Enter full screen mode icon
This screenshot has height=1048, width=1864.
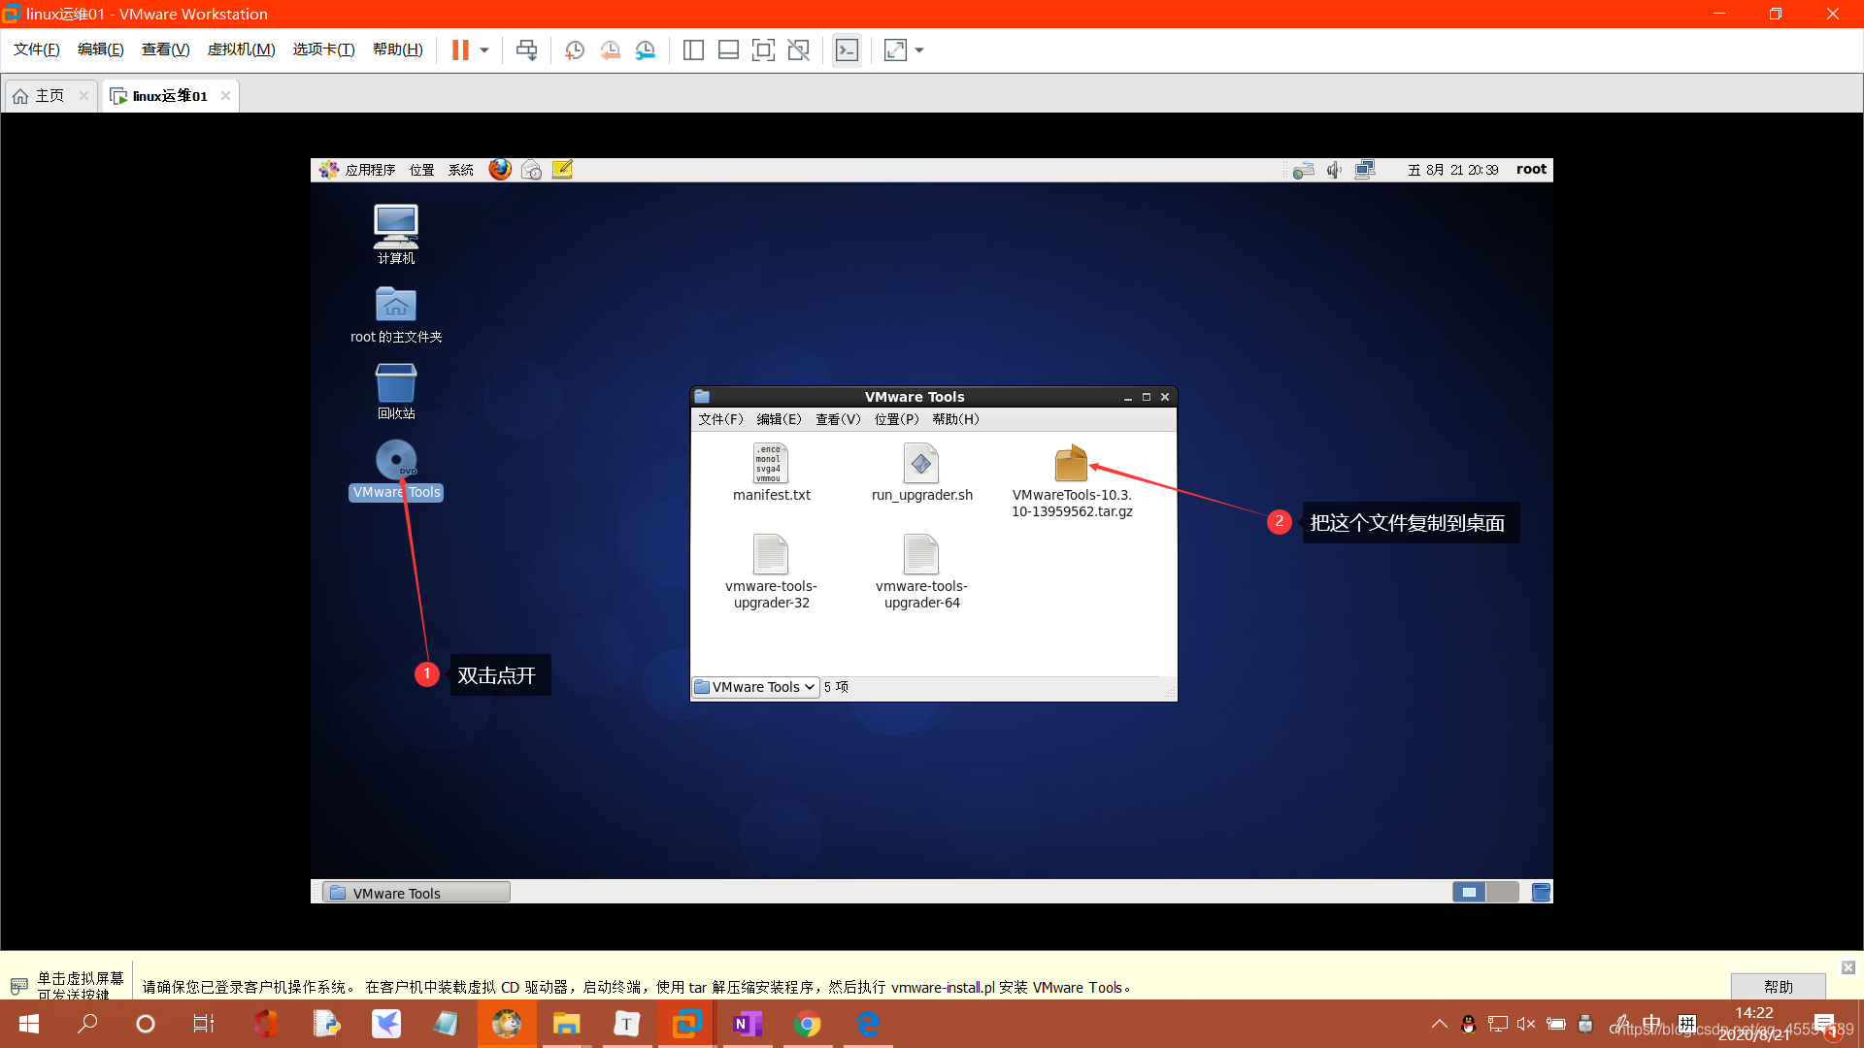(x=763, y=50)
